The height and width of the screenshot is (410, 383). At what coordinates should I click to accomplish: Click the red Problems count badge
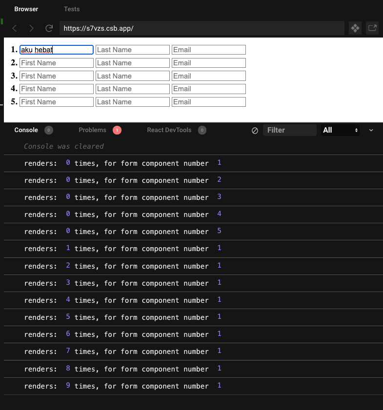click(117, 130)
